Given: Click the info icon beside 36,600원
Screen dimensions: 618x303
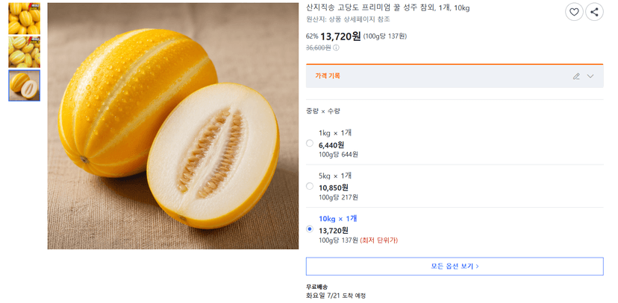Looking at the screenshot, I should (336, 48).
